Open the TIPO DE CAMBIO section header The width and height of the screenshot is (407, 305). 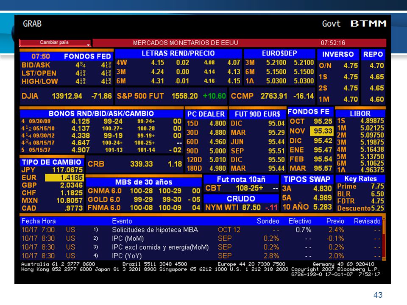51,162
